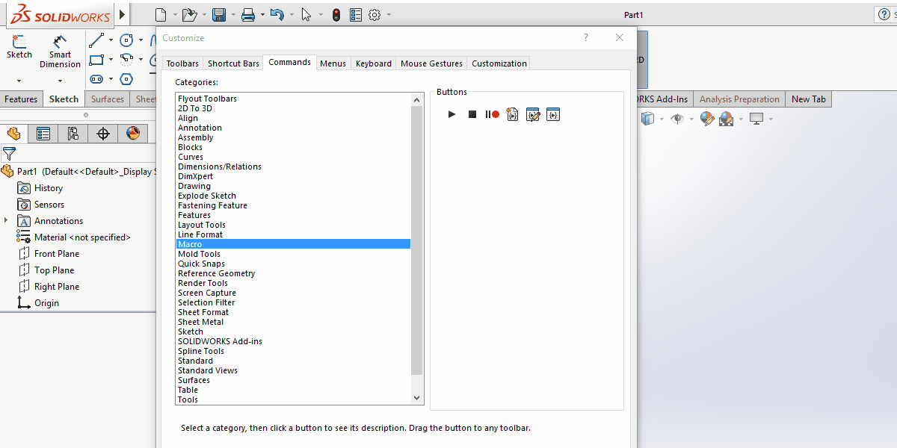897x448 pixels.
Task: Click the Print icon
Action: (248, 15)
